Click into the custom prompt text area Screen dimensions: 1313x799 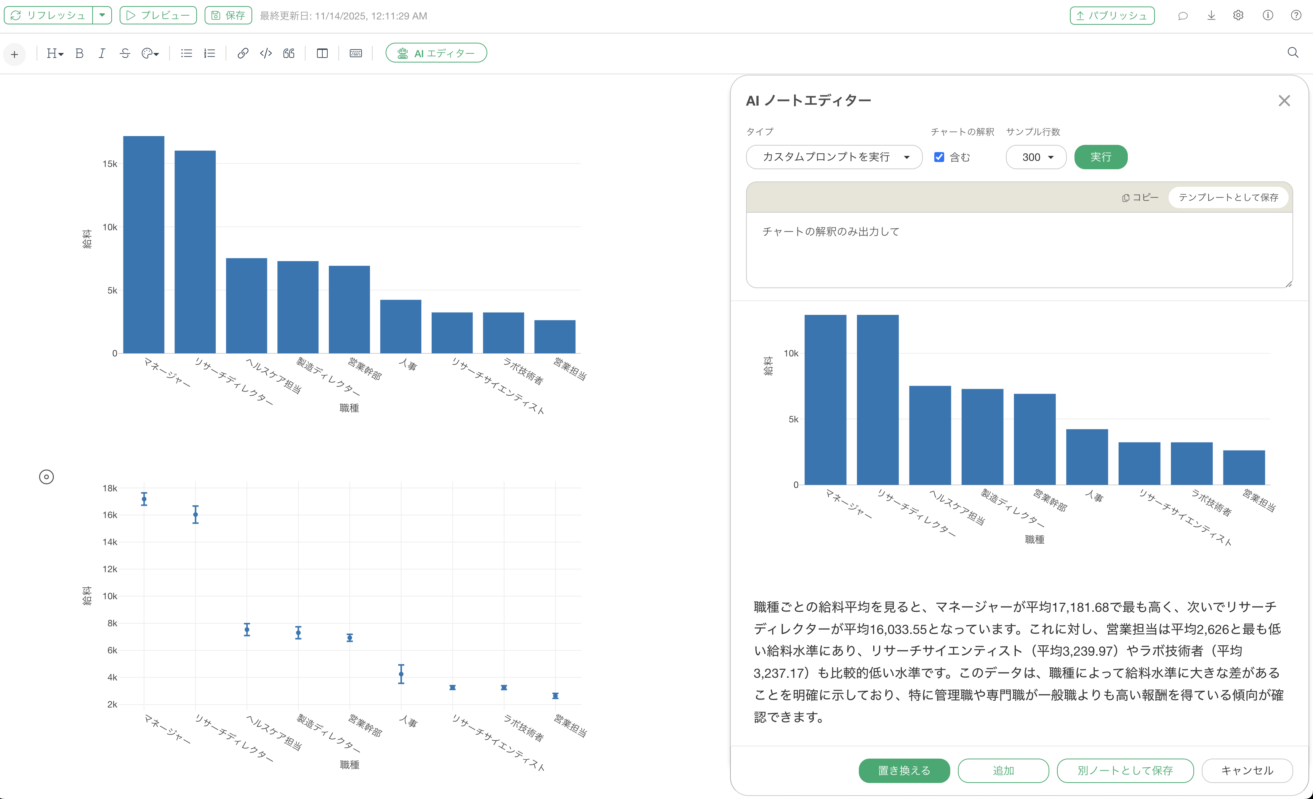(1019, 250)
